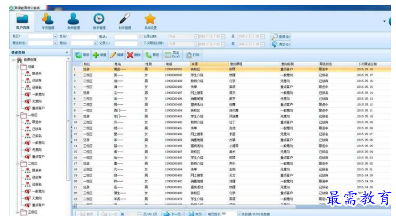Click the 导出 Excel button
This screenshot has width=396, height=216.
point(172,55)
